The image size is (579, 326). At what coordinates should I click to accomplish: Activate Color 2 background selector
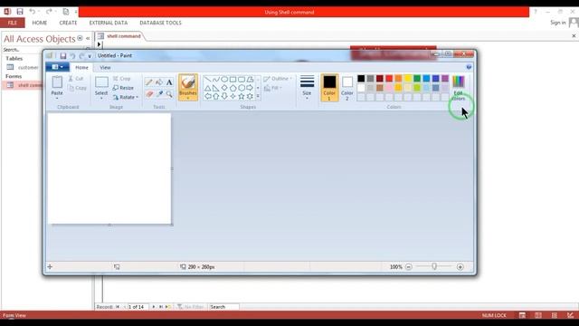click(x=347, y=88)
